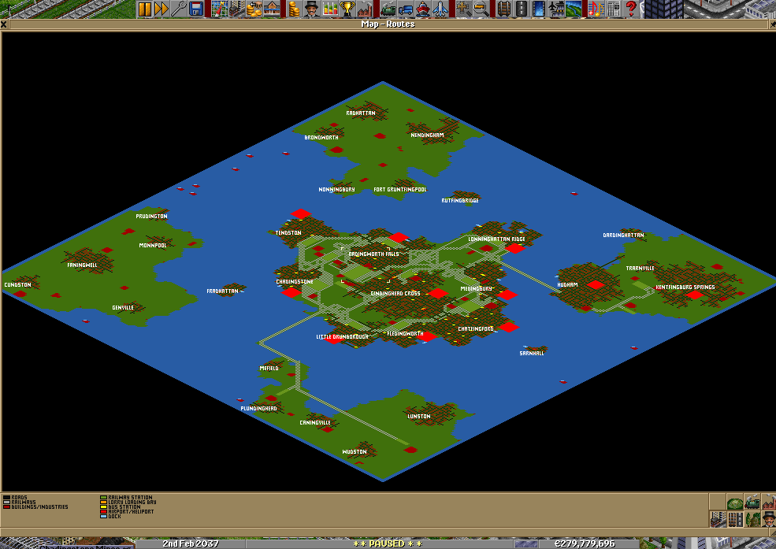Open the aircraft list plane icon
The image size is (776, 549).
(440, 9)
